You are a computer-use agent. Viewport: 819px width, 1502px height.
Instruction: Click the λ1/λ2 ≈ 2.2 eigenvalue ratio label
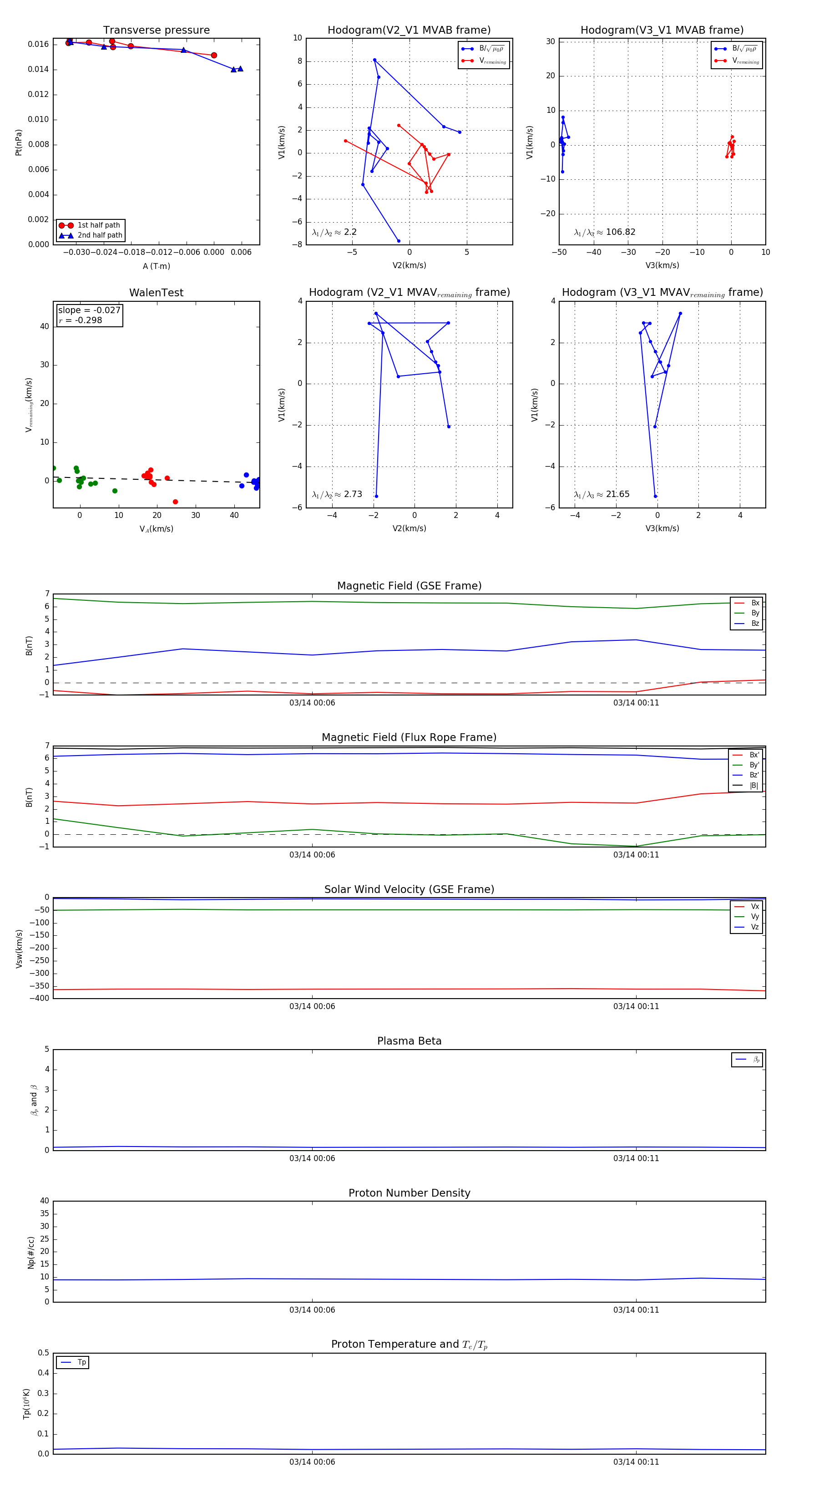(x=334, y=232)
